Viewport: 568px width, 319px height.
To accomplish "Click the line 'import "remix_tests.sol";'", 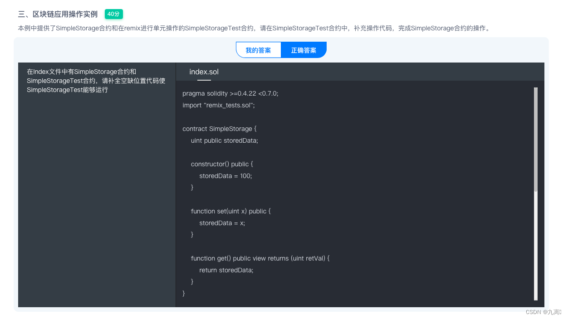I will click(219, 105).
